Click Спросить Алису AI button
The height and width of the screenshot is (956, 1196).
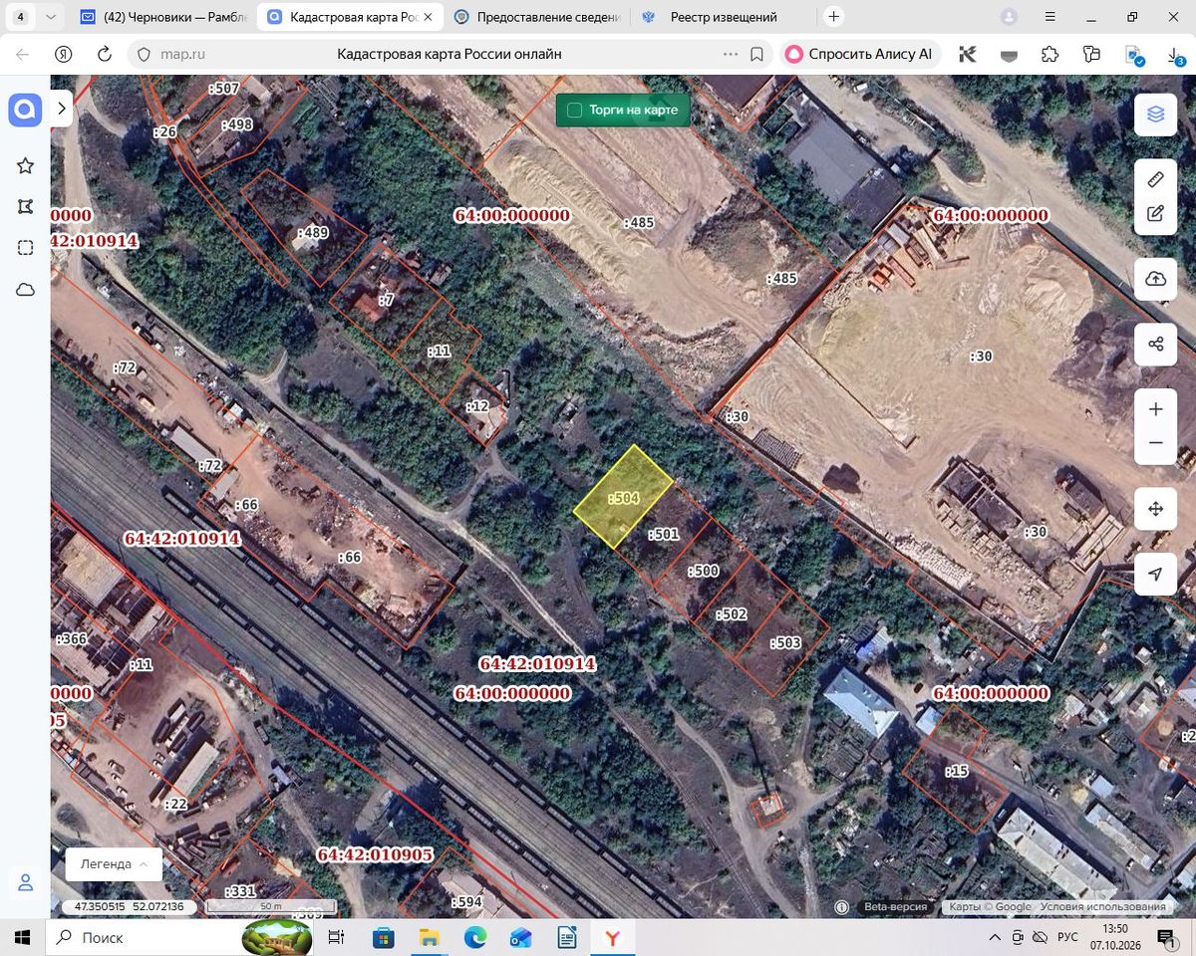pyautogui.click(x=861, y=54)
